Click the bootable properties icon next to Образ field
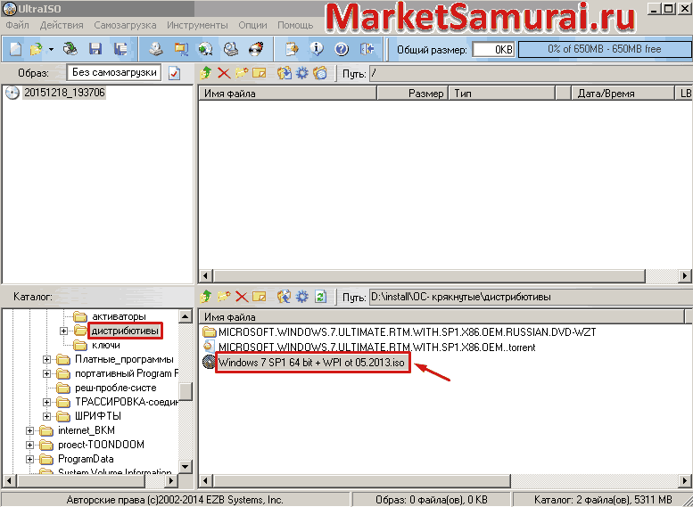This screenshot has width=693, height=507. point(174,73)
